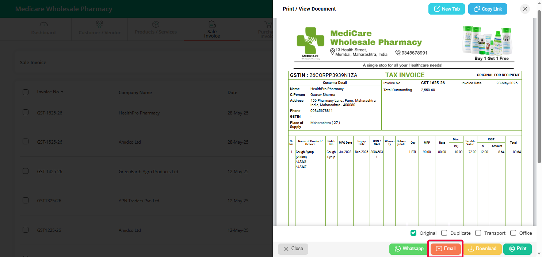542x257 pixels.
Task: Click the Cough Syrup (200ml) product line
Action: point(305,155)
